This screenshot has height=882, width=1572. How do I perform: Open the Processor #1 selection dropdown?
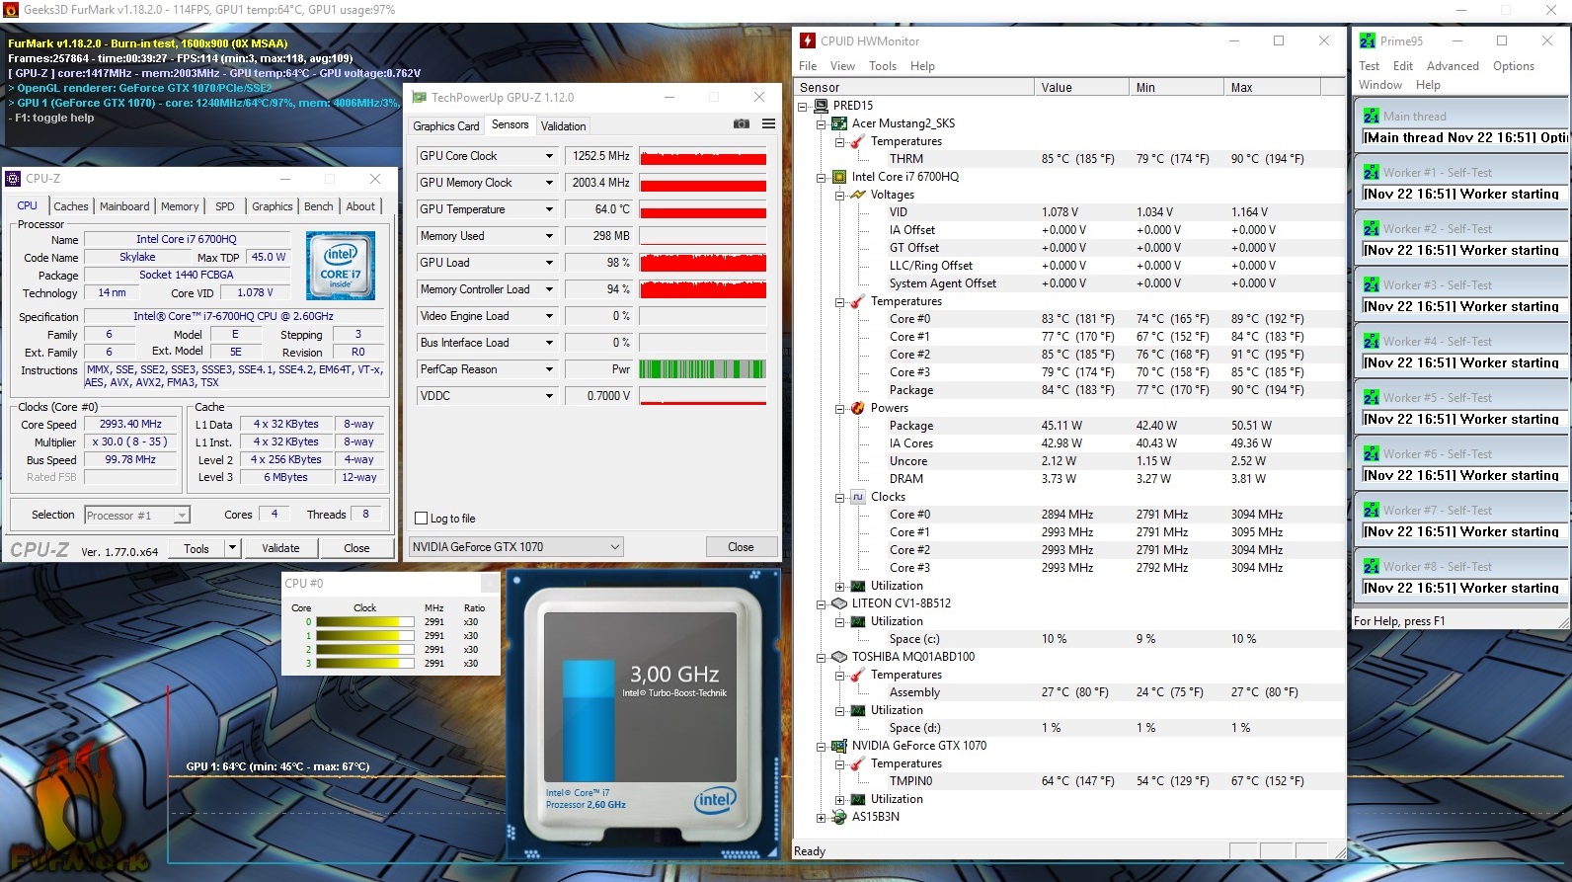pyautogui.click(x=181, y=516)
